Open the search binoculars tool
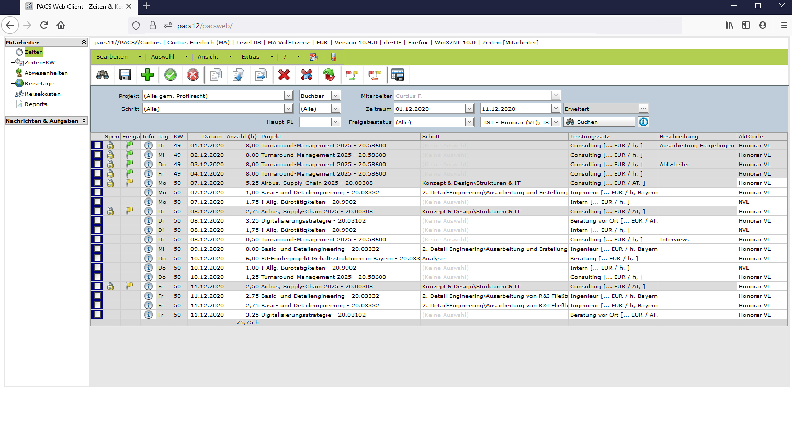Image resolution: width=792 pixels, height=430 pixels. coord(103,75)
